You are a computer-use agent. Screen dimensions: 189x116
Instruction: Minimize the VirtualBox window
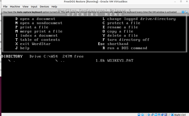point(175,2)
